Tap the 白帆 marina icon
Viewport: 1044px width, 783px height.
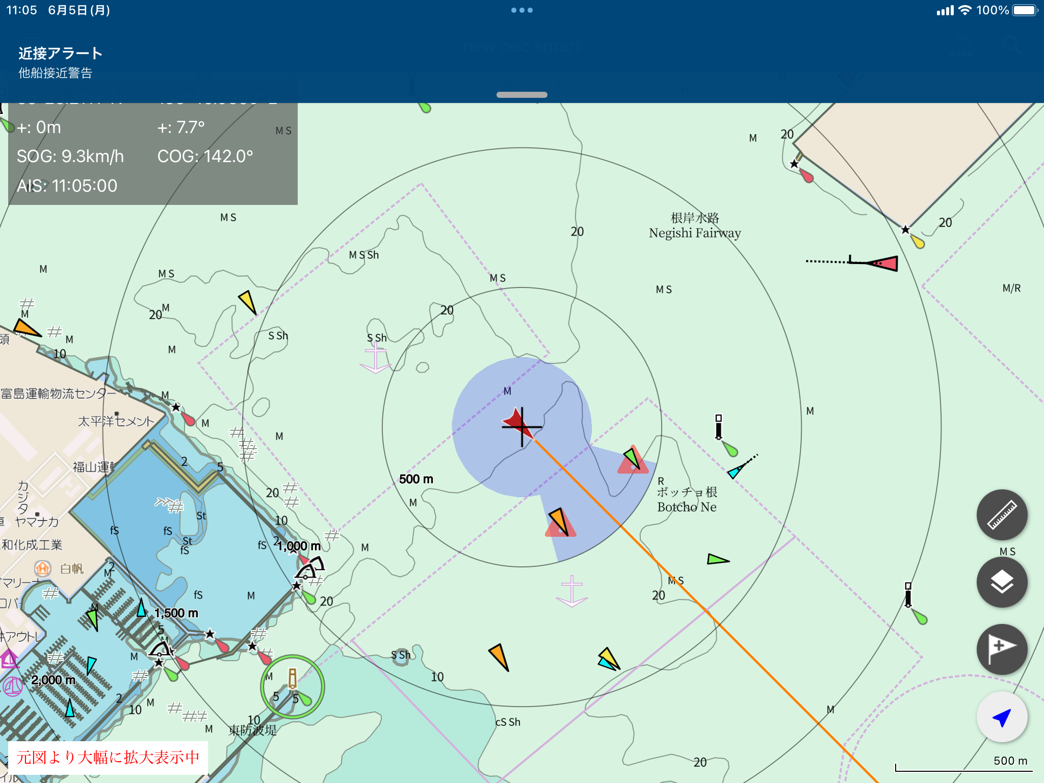click(x=43, y=568)
